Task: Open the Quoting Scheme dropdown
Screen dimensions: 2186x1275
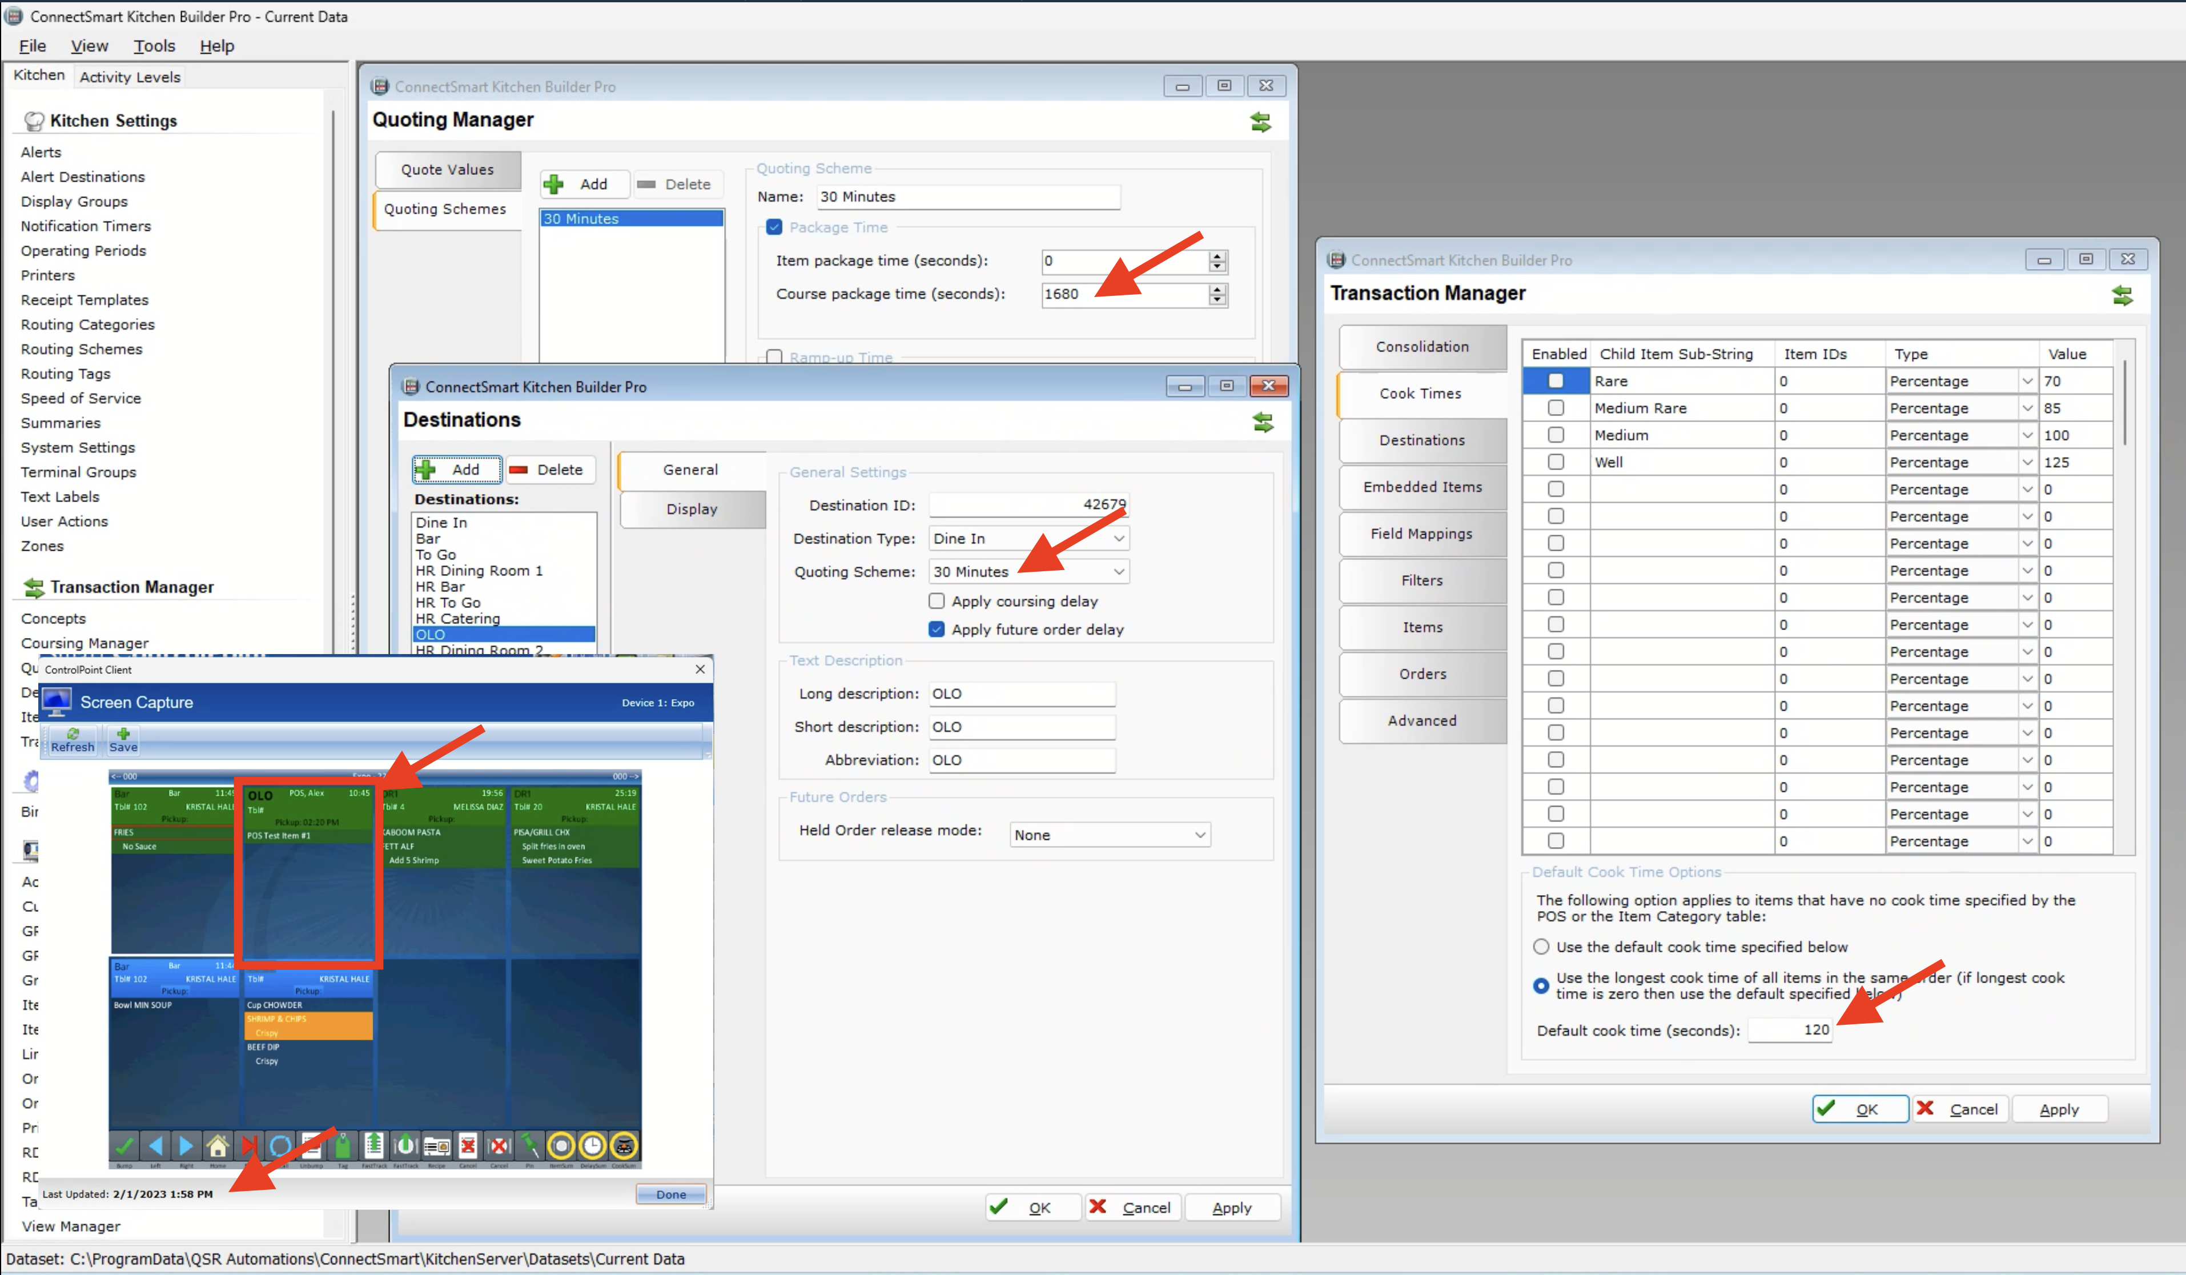Action: tap(1119, 571)
